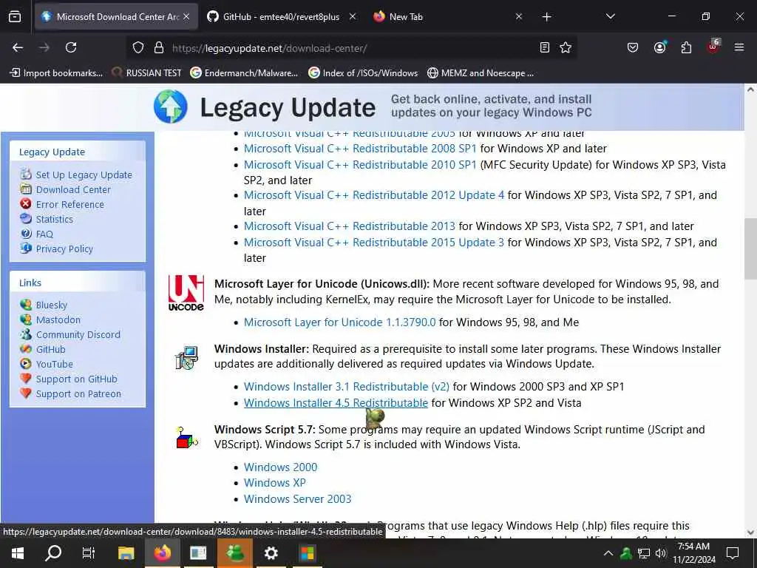This screenshot has width=757, height=568.
Task: Open Microsoft Store on taskbar
Action: (x=307, y=553)
